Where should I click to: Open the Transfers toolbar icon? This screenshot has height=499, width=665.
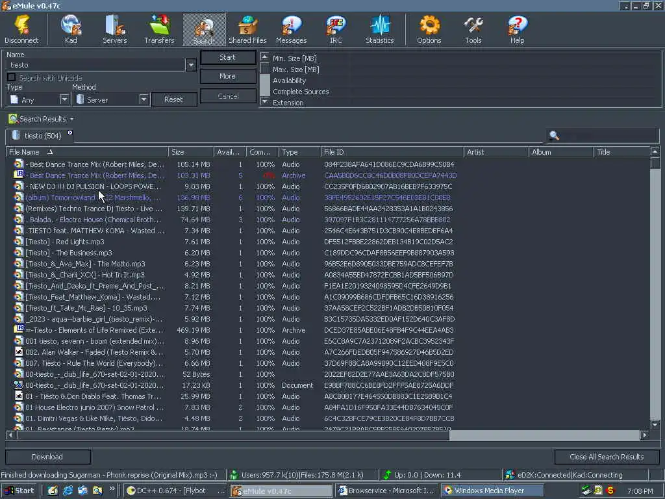tap(159, 29)
